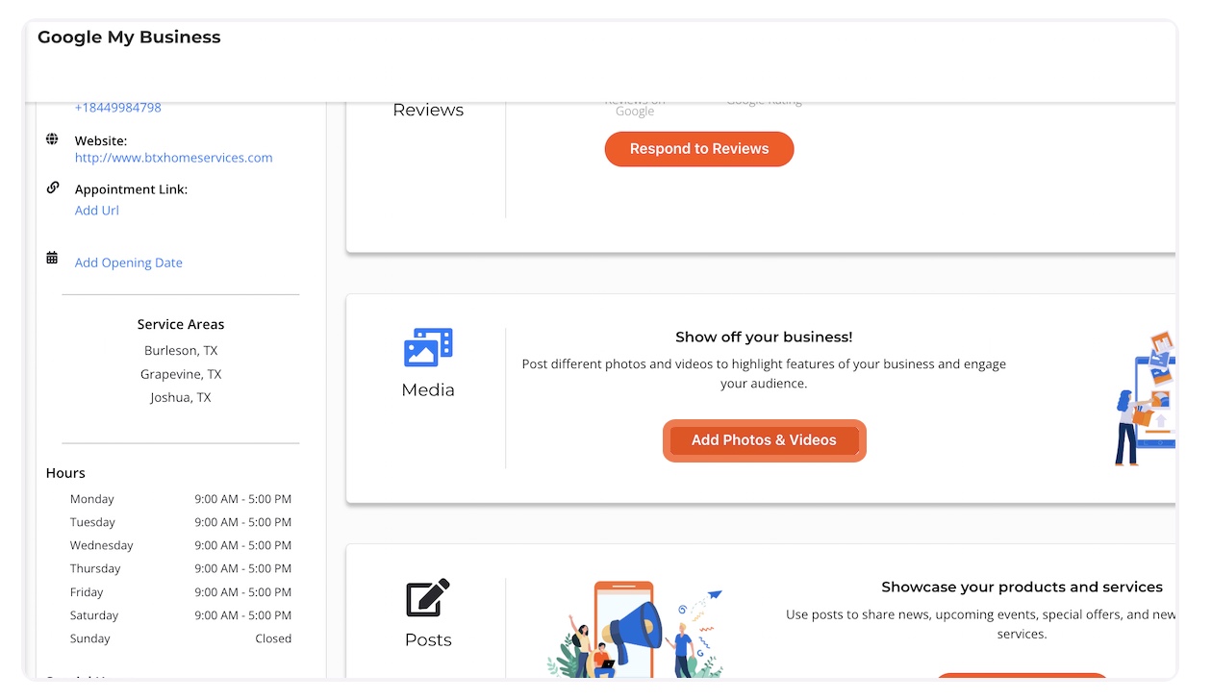Select Burleson, TX service area

pyautogui.click(x=181, y=351)
